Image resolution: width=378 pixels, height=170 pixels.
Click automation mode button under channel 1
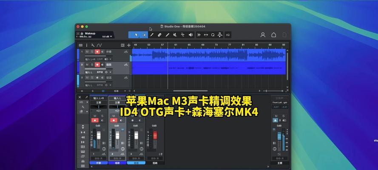[99, 159]
